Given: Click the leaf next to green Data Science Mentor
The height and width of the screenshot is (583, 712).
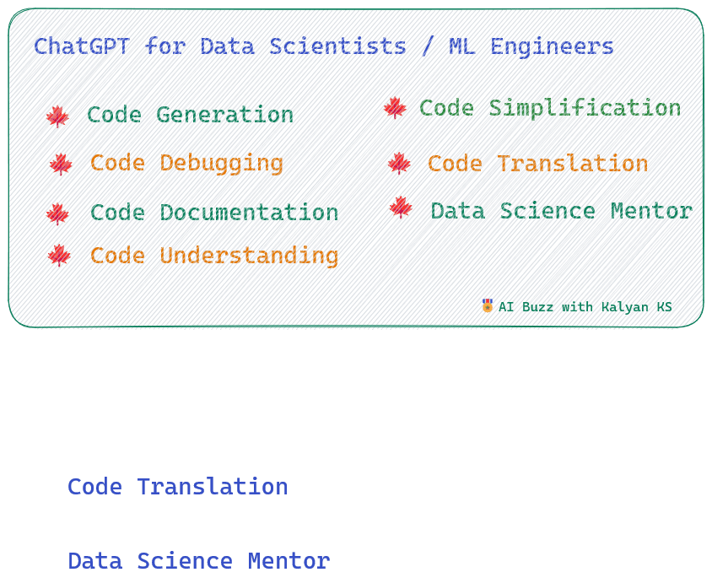Looking at the screenshot, I should pyautogui.click(x=401, y=208).
